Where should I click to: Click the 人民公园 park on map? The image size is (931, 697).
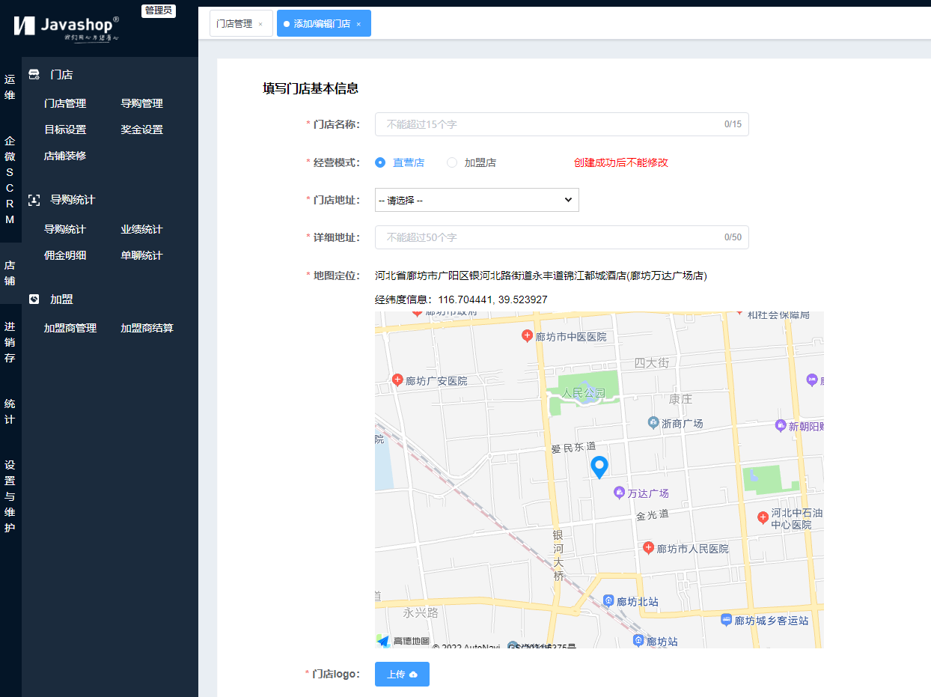tap(584, 392)
